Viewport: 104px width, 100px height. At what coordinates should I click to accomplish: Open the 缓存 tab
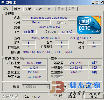click(18, 9)
